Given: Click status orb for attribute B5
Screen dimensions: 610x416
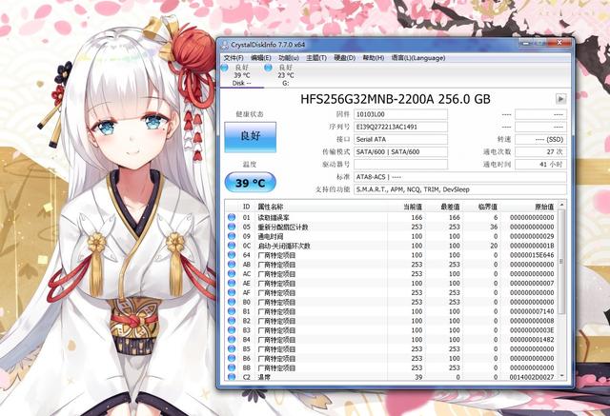Looking at the screenshot, I should coord(232,348).
